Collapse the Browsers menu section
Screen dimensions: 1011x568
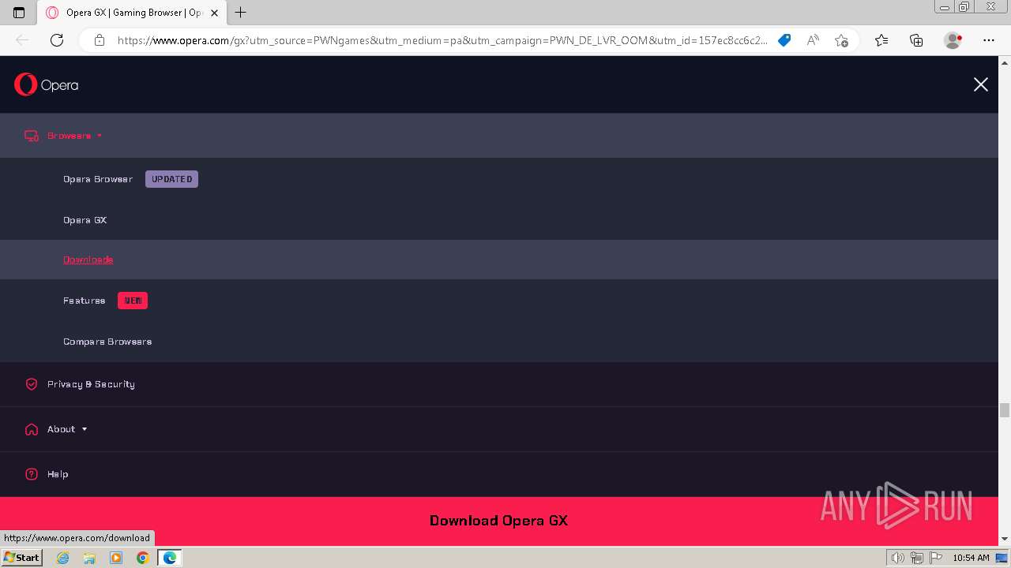point(499,136)
